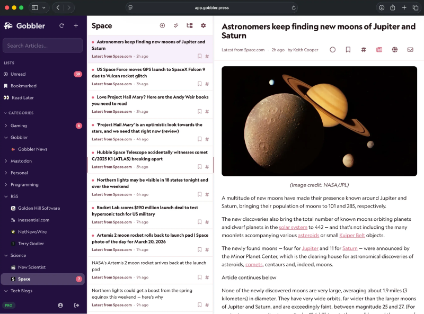The height and width of the screenshot is (314, 424).
Task: Bookmark the Astronomers new moons list item
Action: (x=200, y=56)
